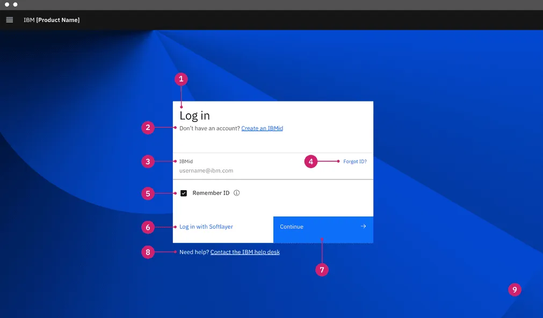This screenshot has width=543, height=318.
Task: Click the info icon beside Remember ID
Action: pos(237,193)
